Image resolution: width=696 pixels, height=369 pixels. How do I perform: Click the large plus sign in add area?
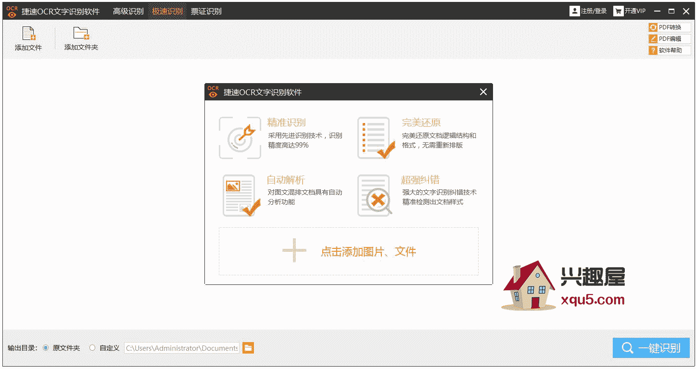(x=294, y=251)
